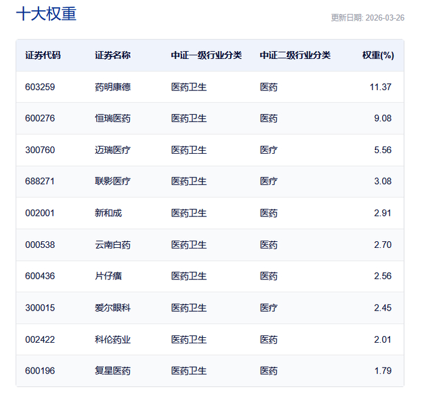
Task: Open the 片仔癀 security name
Action: click(x=108, y=276)
